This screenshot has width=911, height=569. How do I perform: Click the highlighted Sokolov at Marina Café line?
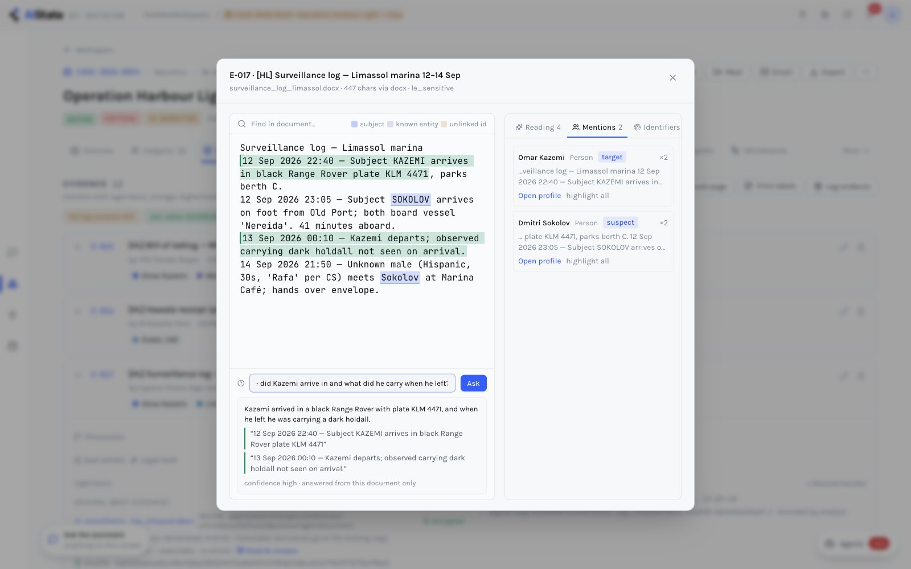point(400,278)
